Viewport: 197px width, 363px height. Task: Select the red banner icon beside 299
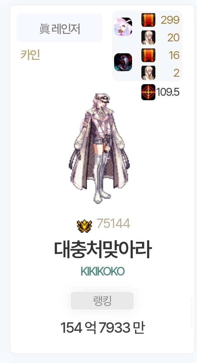coord(148,20)
